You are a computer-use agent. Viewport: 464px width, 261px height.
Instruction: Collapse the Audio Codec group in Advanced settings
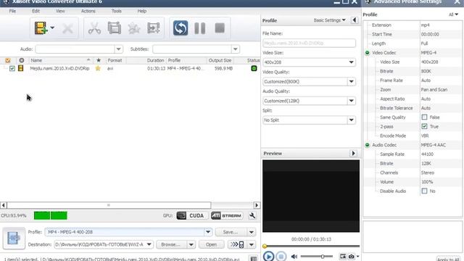pos(368,145)
